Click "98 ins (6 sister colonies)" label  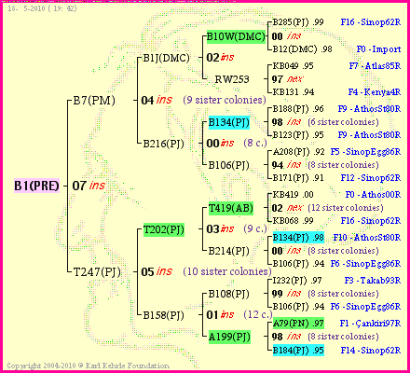pos(325,122)
